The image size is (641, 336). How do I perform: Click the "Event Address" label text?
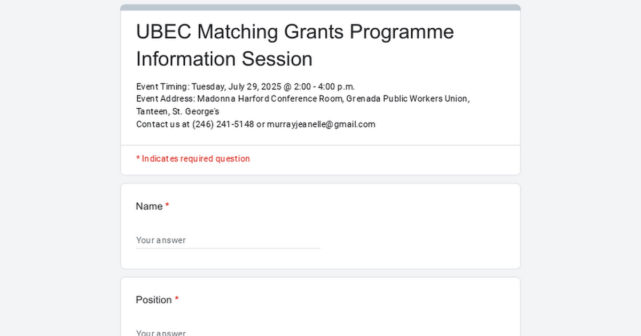[x=166, y=99]
